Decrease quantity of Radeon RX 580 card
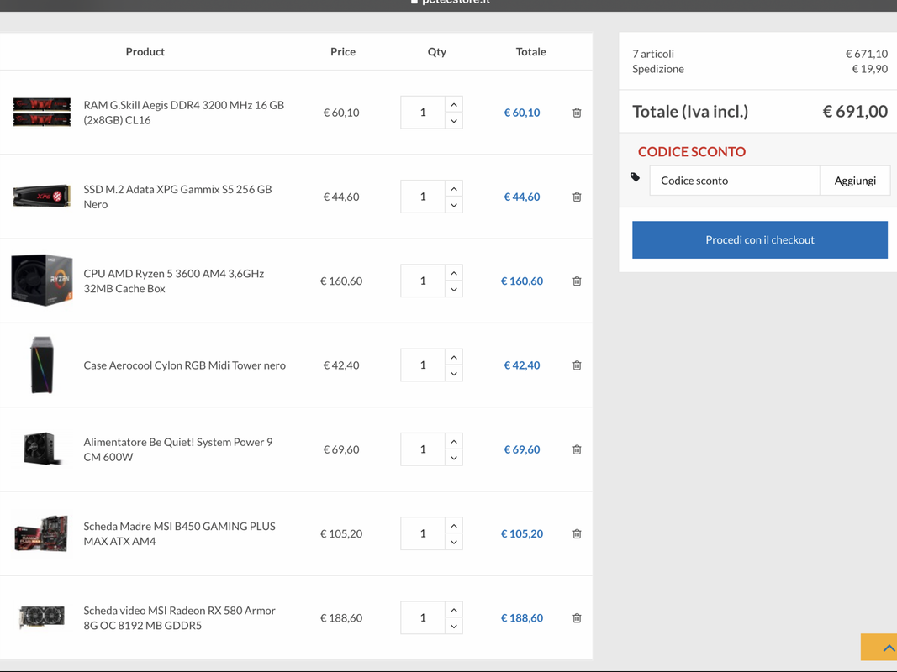 454,626
